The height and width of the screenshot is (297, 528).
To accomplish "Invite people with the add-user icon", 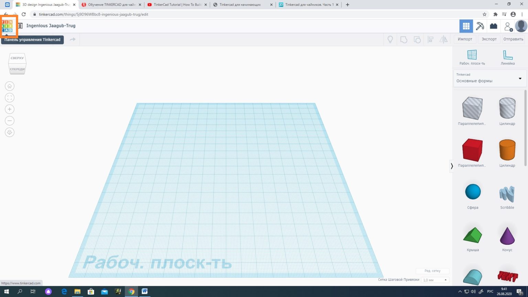I will 508,26.
